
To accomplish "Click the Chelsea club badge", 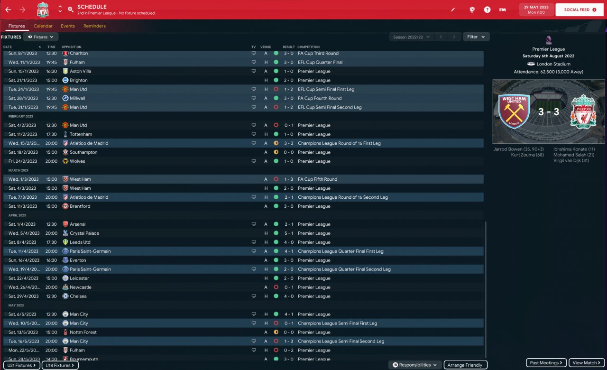I will point(65,296).
